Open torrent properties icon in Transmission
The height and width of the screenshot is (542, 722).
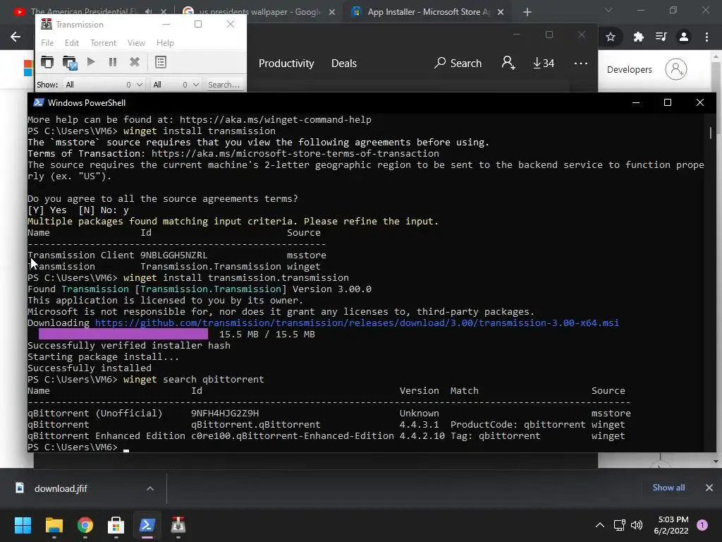click(160, 62)
